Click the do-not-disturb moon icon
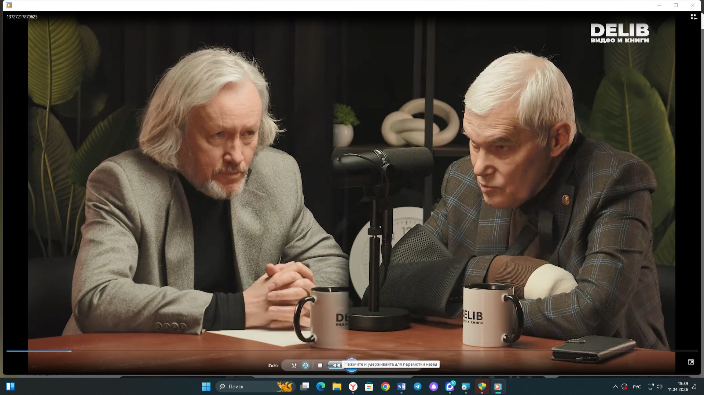This screenshot has width=704, height=395. (694, 387)
